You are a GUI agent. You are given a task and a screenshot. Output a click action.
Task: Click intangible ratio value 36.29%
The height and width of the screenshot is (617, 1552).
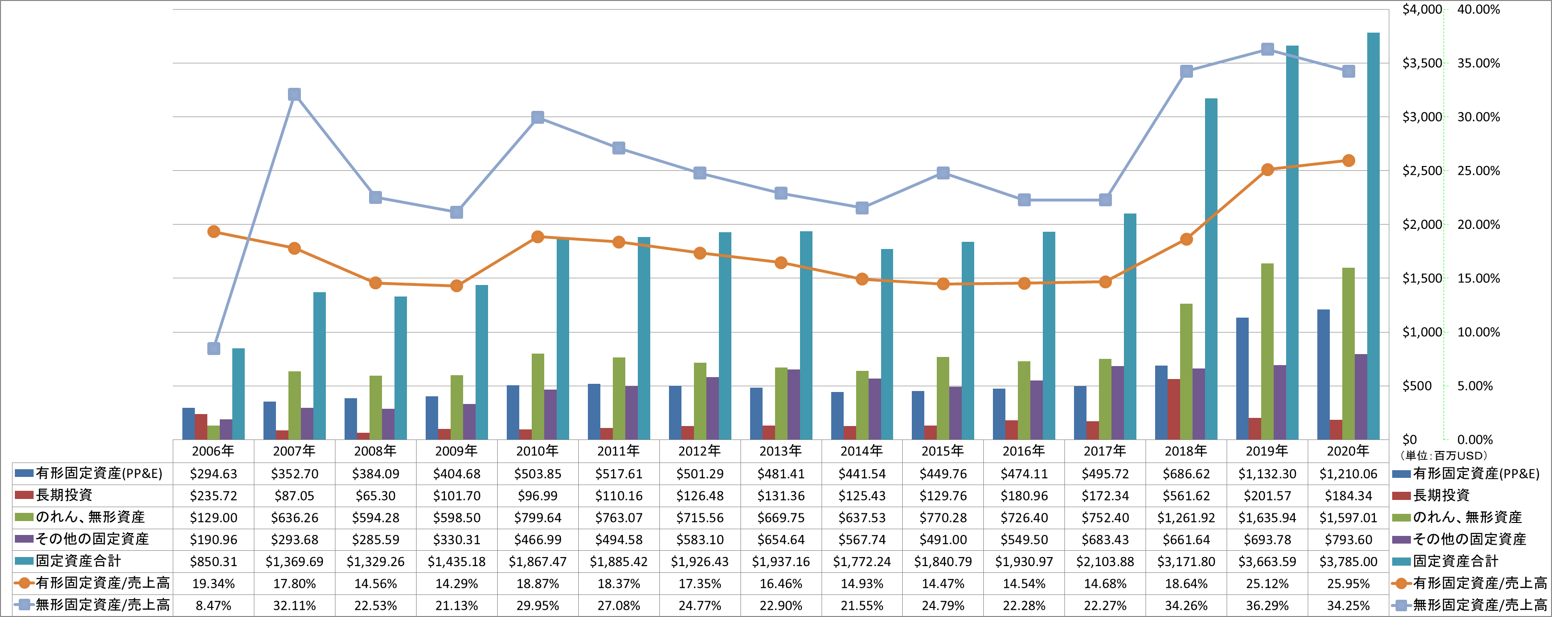1267,605
